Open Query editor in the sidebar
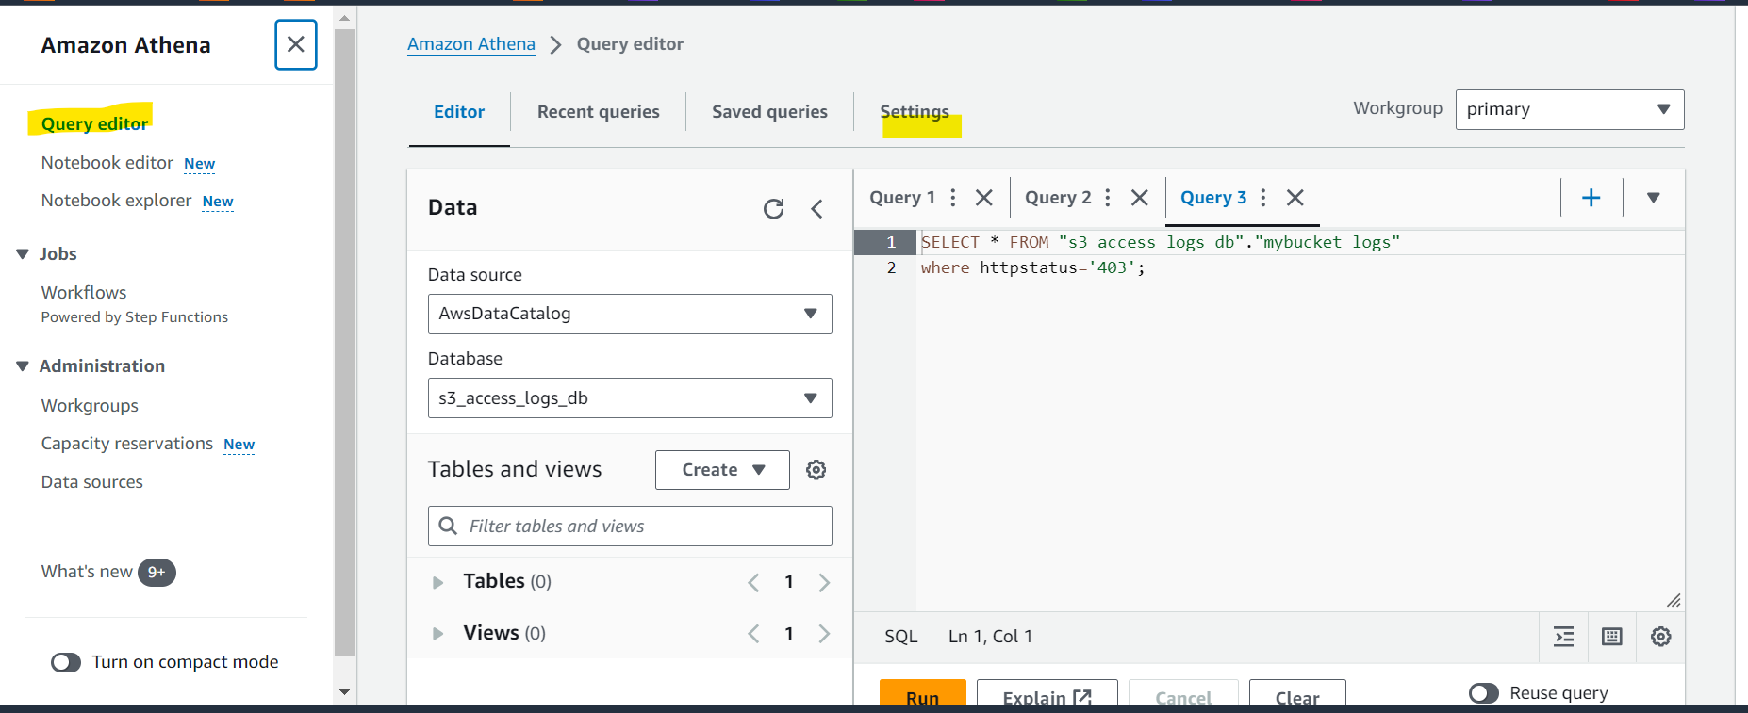1748x713 pixels. click(94, 123)
